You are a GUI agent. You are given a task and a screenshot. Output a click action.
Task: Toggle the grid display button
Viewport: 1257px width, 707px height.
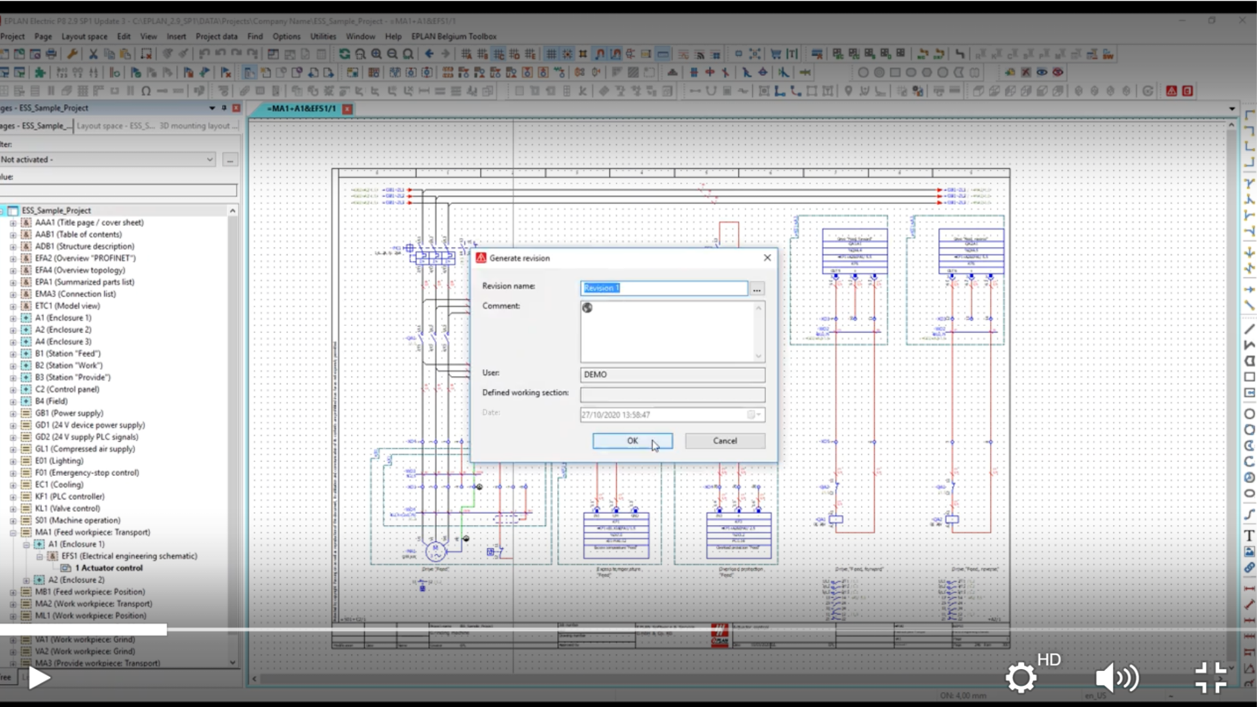(551, 54)
